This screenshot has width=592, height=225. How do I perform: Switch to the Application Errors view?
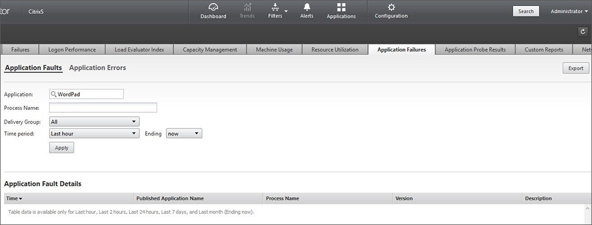(x=97, y=68)
